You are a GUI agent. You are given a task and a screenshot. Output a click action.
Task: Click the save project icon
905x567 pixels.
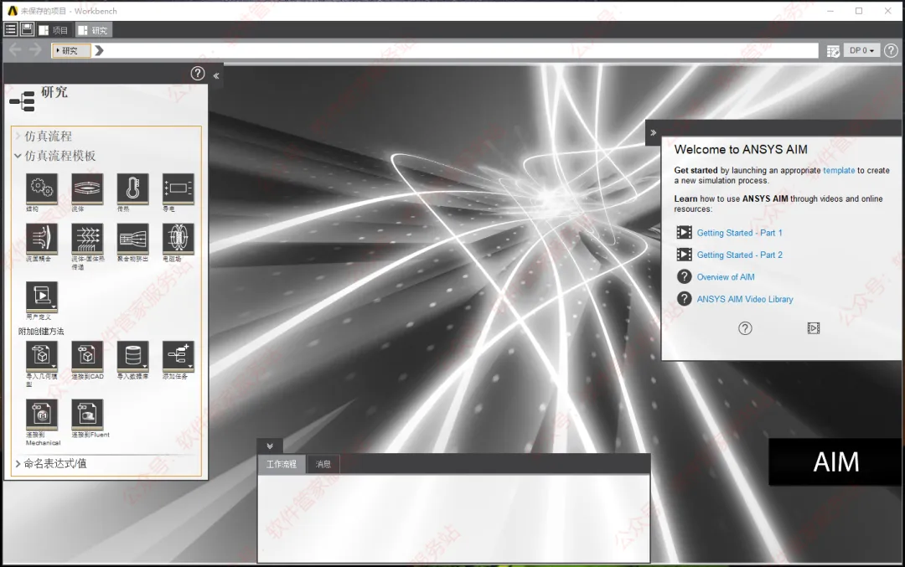(27, 29)
